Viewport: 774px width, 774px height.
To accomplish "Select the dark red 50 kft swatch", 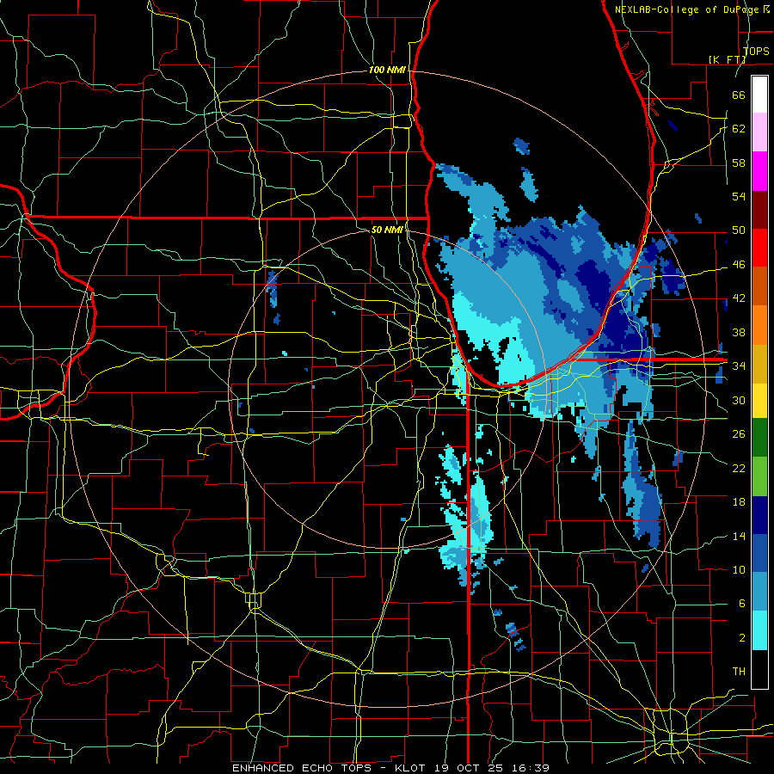I will tap(759, 210).
